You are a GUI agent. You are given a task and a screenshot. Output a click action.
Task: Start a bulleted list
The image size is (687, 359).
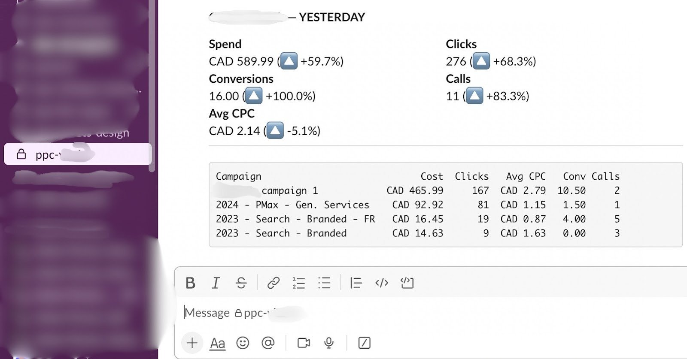tap(324, 283)
